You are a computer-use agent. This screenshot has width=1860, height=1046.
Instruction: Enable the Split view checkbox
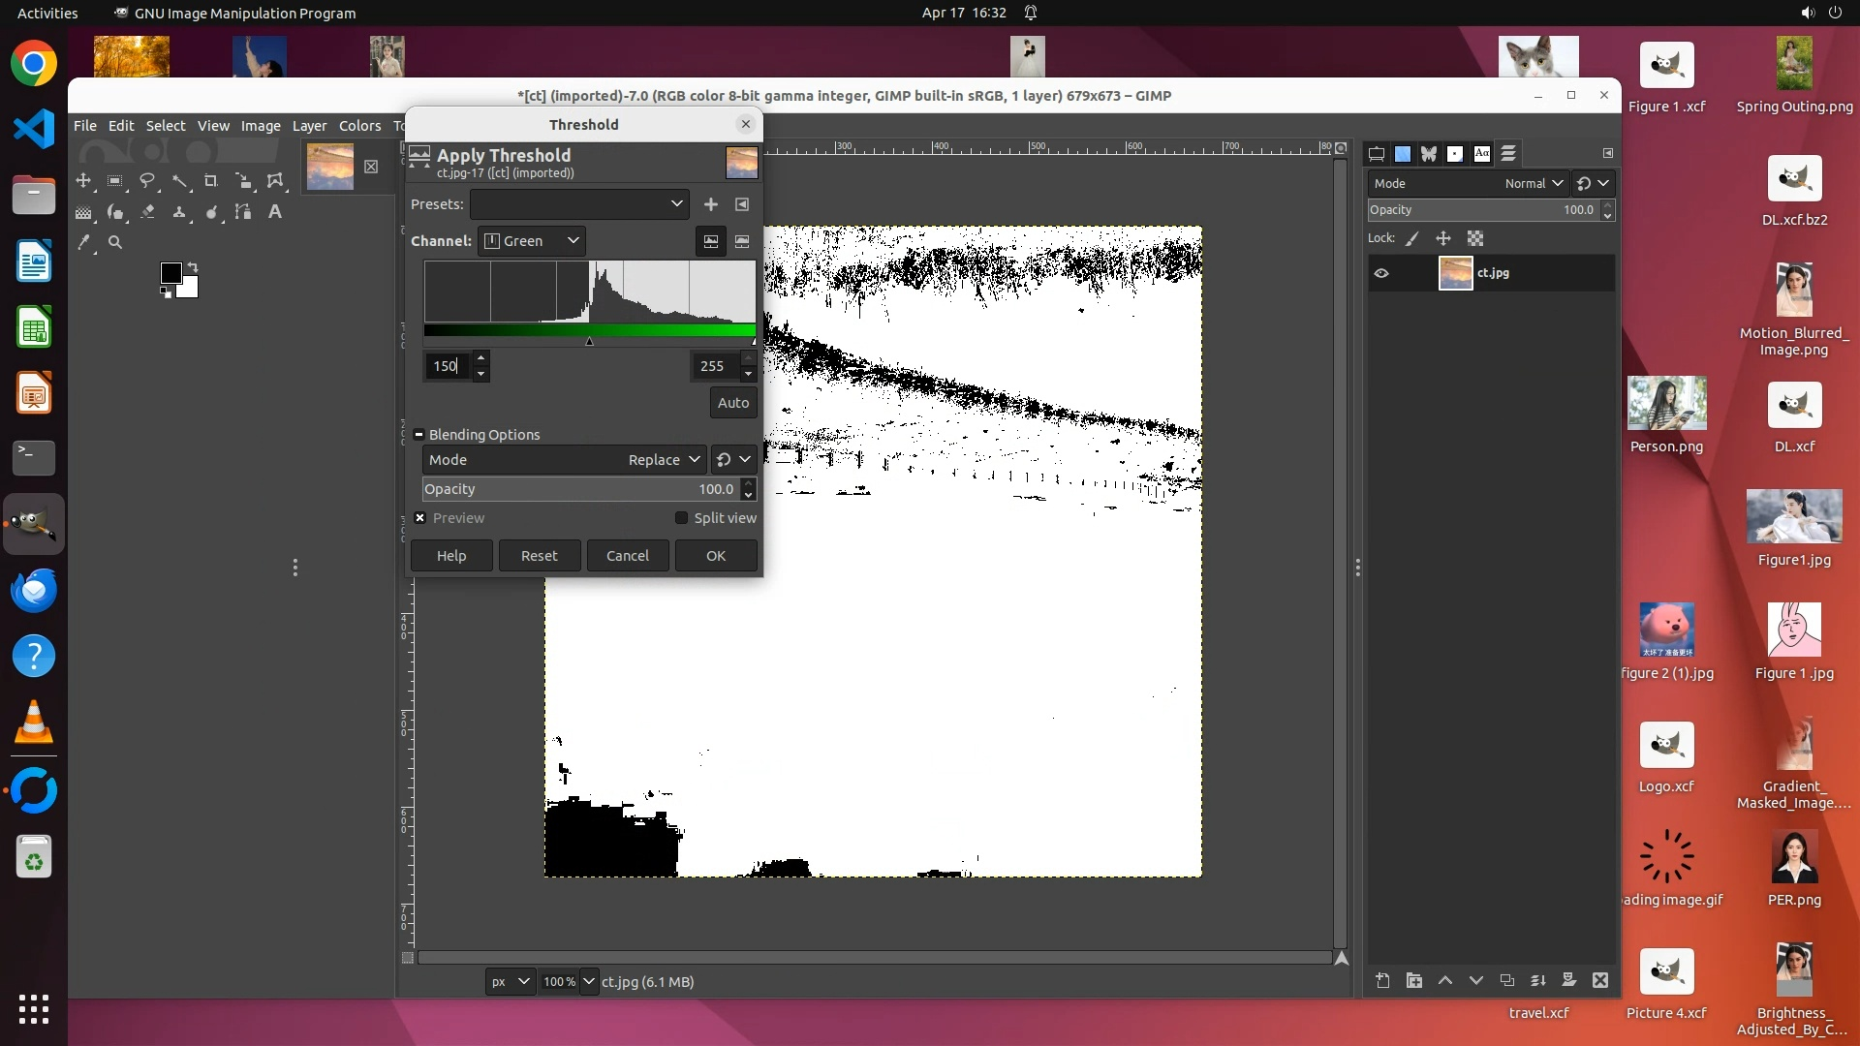click(681, 518)
